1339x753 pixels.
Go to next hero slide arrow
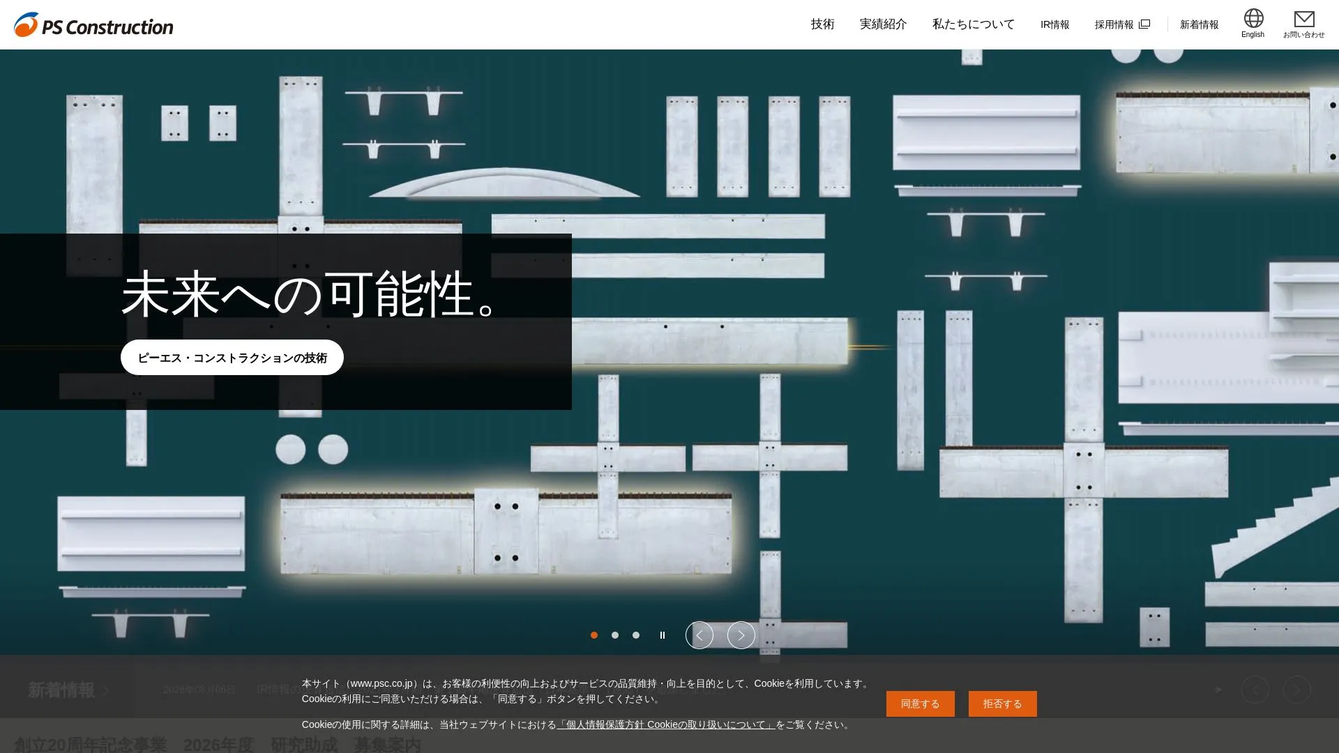pyautogui.click(x=741, y=635)
